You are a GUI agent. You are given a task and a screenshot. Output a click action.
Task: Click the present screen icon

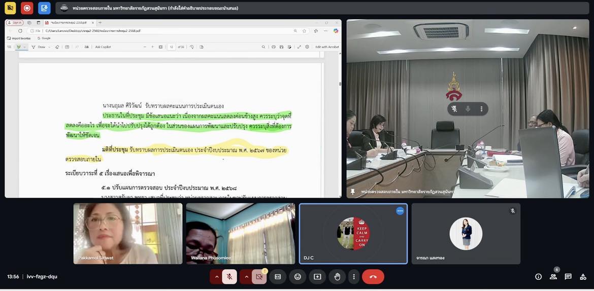tap(317, 277)
